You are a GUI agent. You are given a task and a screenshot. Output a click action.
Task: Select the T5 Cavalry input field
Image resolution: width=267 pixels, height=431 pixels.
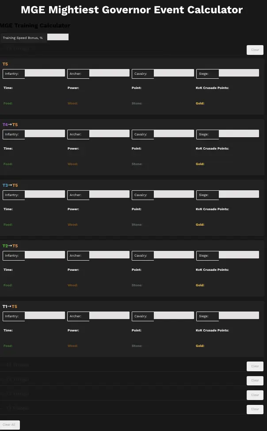point(174,73)
